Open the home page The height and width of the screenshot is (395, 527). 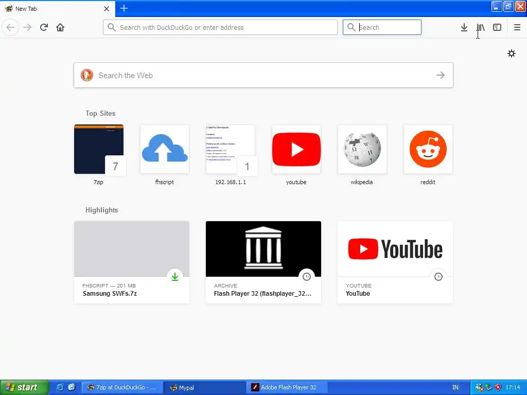click(60, 27)
